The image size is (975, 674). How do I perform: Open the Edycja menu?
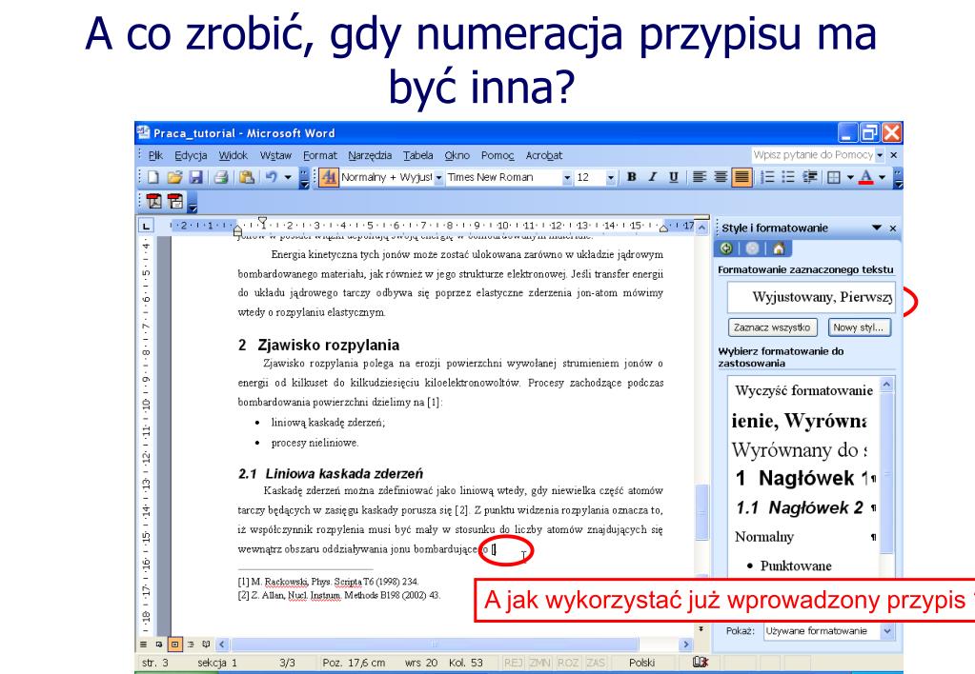click(191, 155)
